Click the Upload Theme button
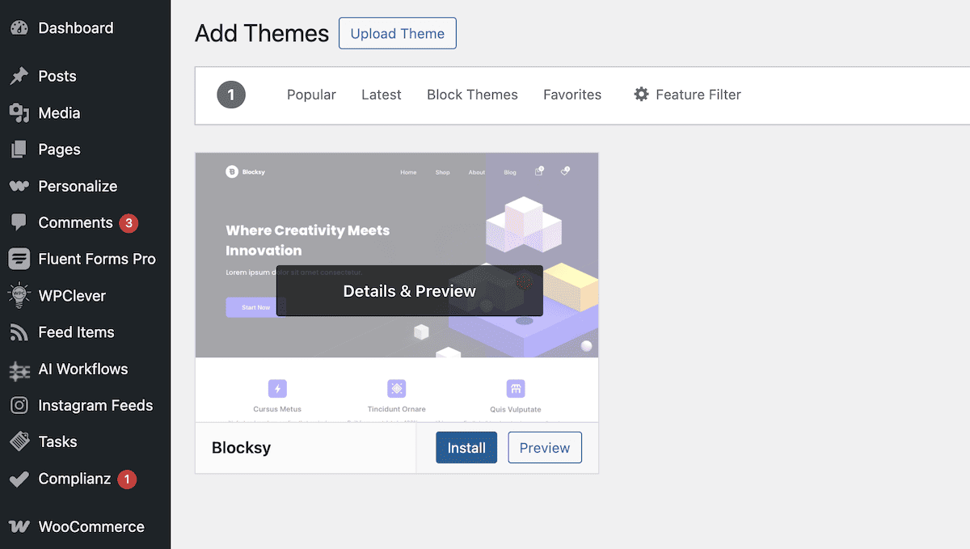The height and width of the screenshot is (549, 970). click(397, 34)
